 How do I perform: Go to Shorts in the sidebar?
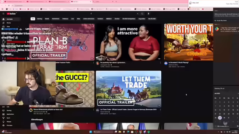coord(9,23)
